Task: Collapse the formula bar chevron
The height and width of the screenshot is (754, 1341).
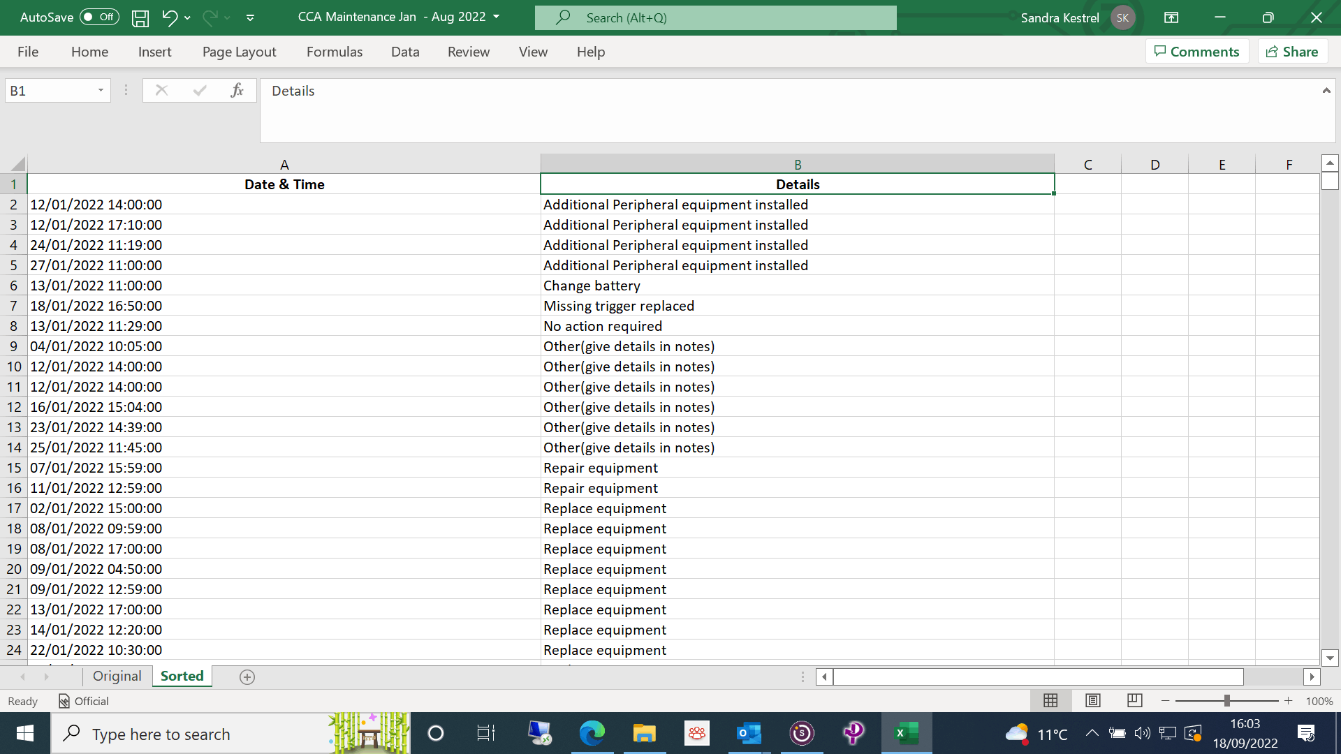Action: [x=1326, y=91]
